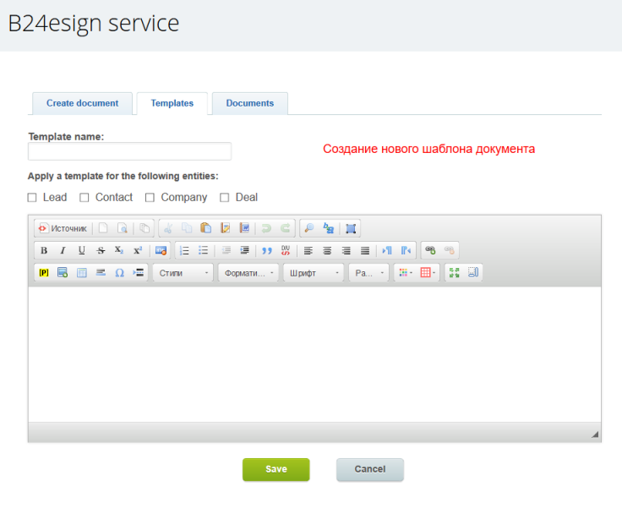Toggle bold formatting

coord(44,250)
